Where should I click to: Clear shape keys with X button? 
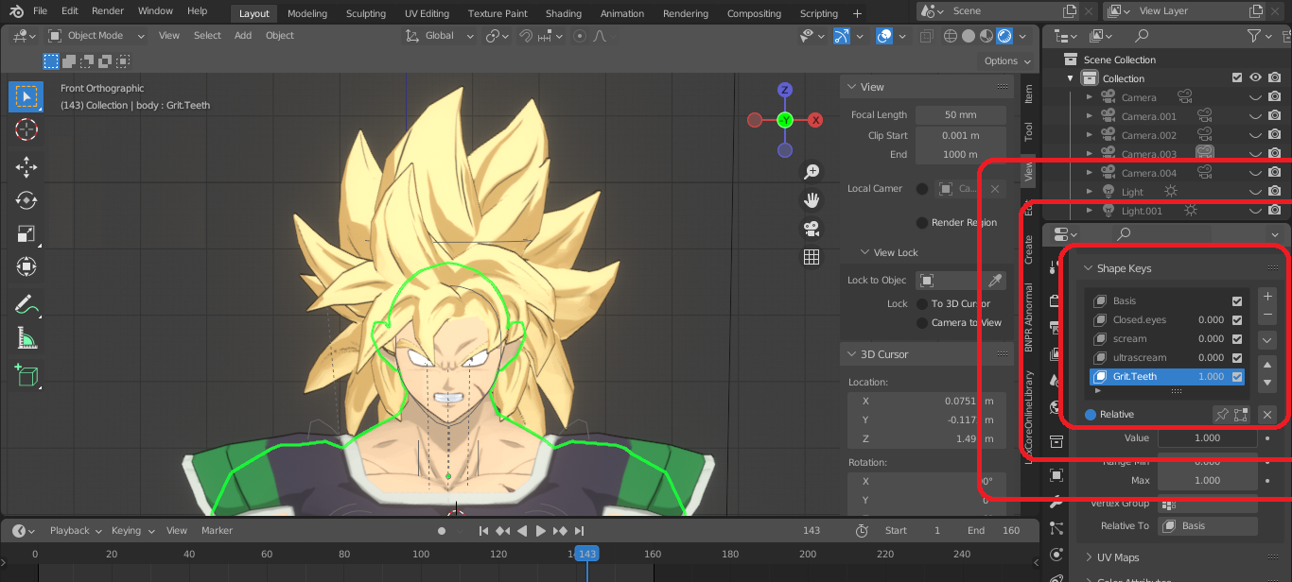click(1267, 414)
